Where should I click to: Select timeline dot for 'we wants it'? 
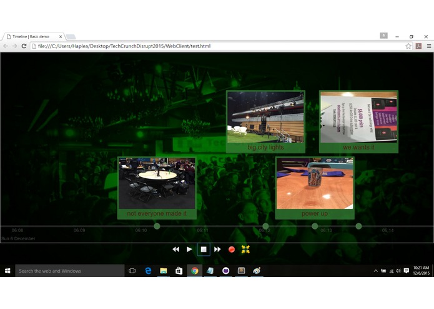tap(358, 226)
